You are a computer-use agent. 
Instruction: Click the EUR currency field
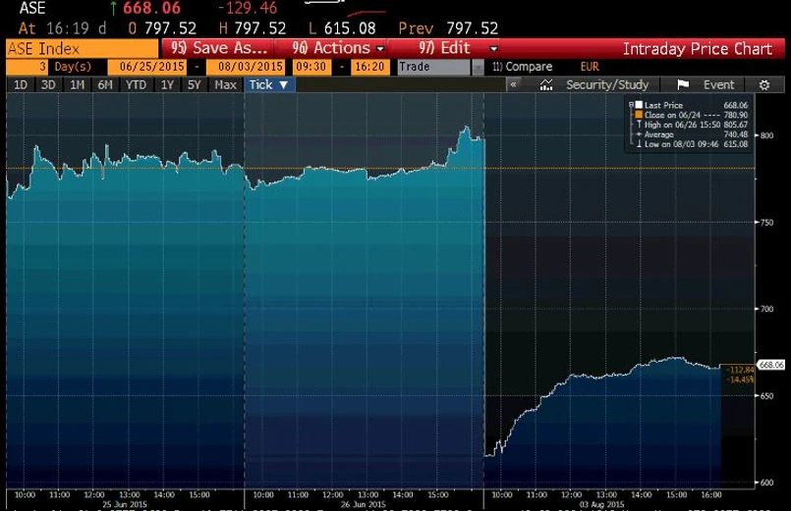tap(590, 67)
